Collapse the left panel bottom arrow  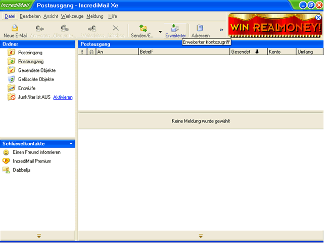tap(39, 236)
